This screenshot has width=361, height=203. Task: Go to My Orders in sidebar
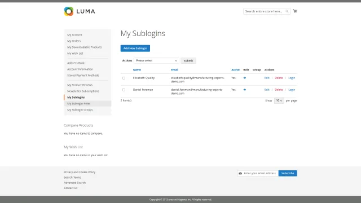coord(74,41)
